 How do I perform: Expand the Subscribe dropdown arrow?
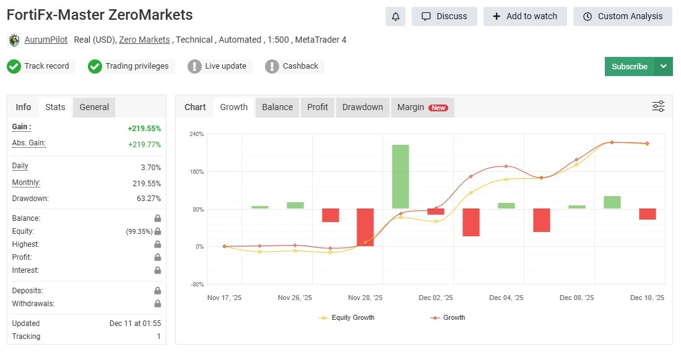664,66
